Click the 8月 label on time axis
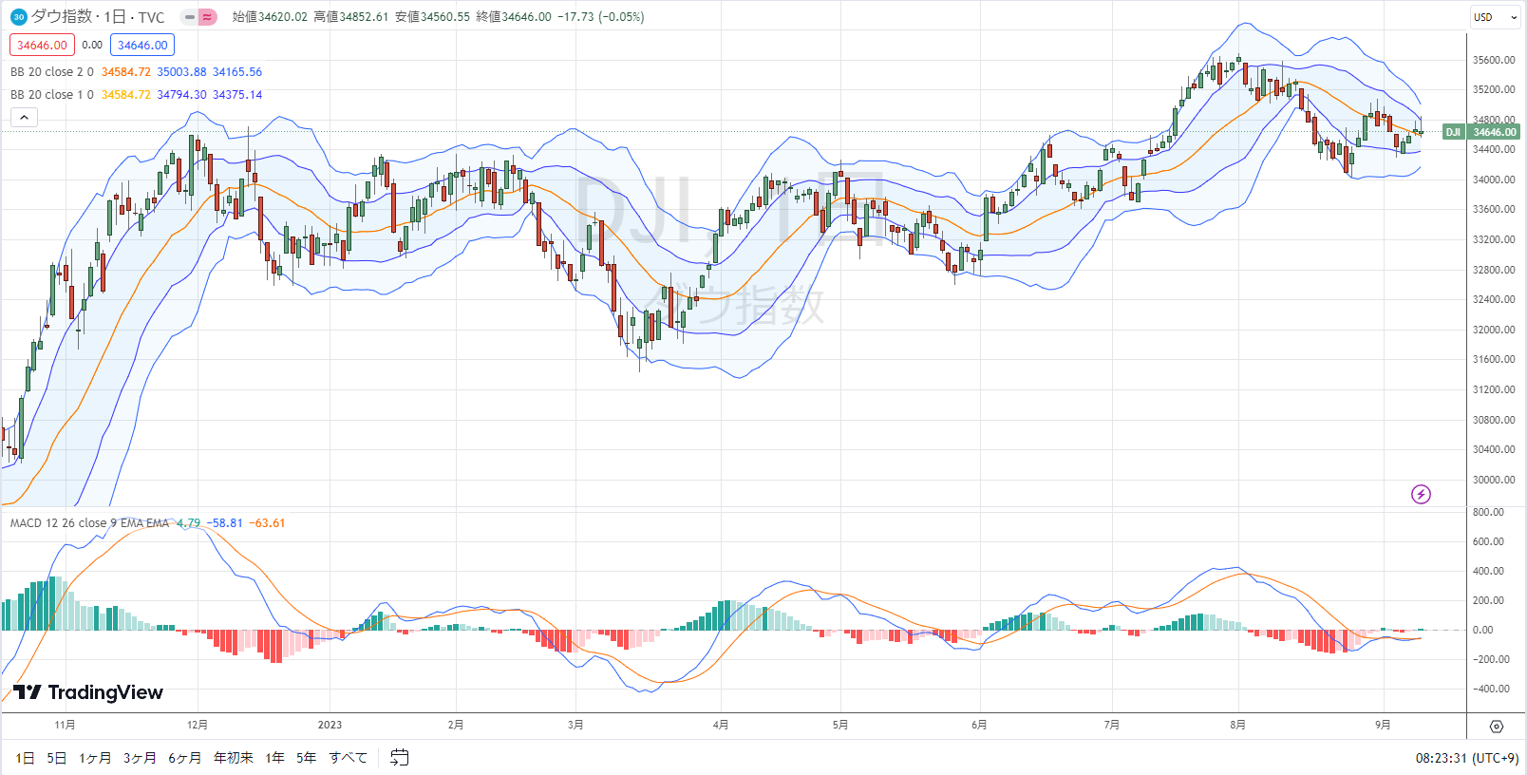This screenshot has width=1527, height=775. tap(1237, 725)
